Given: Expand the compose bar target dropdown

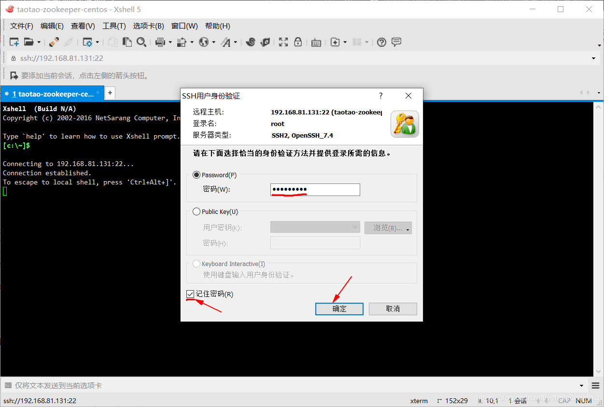Looking at the screenshot, I should pos(581,386).
